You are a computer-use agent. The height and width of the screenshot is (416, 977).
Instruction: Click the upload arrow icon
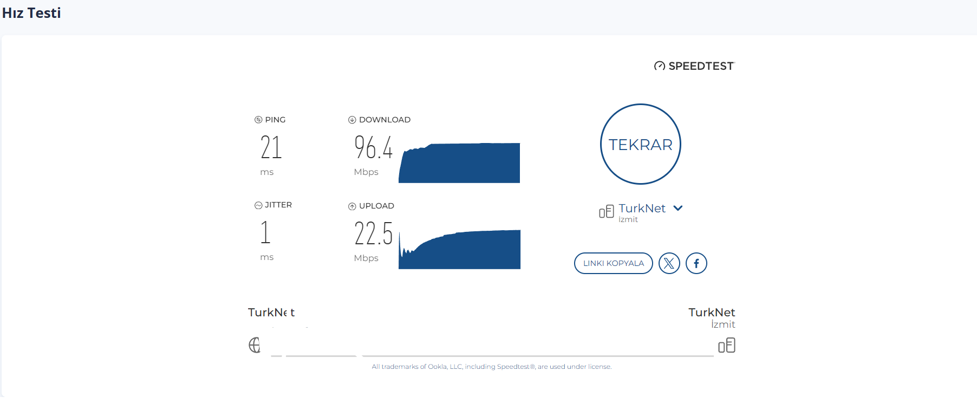coord(352,206)
